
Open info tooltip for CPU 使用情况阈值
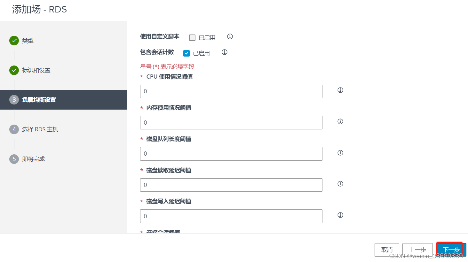coord(340,90)
